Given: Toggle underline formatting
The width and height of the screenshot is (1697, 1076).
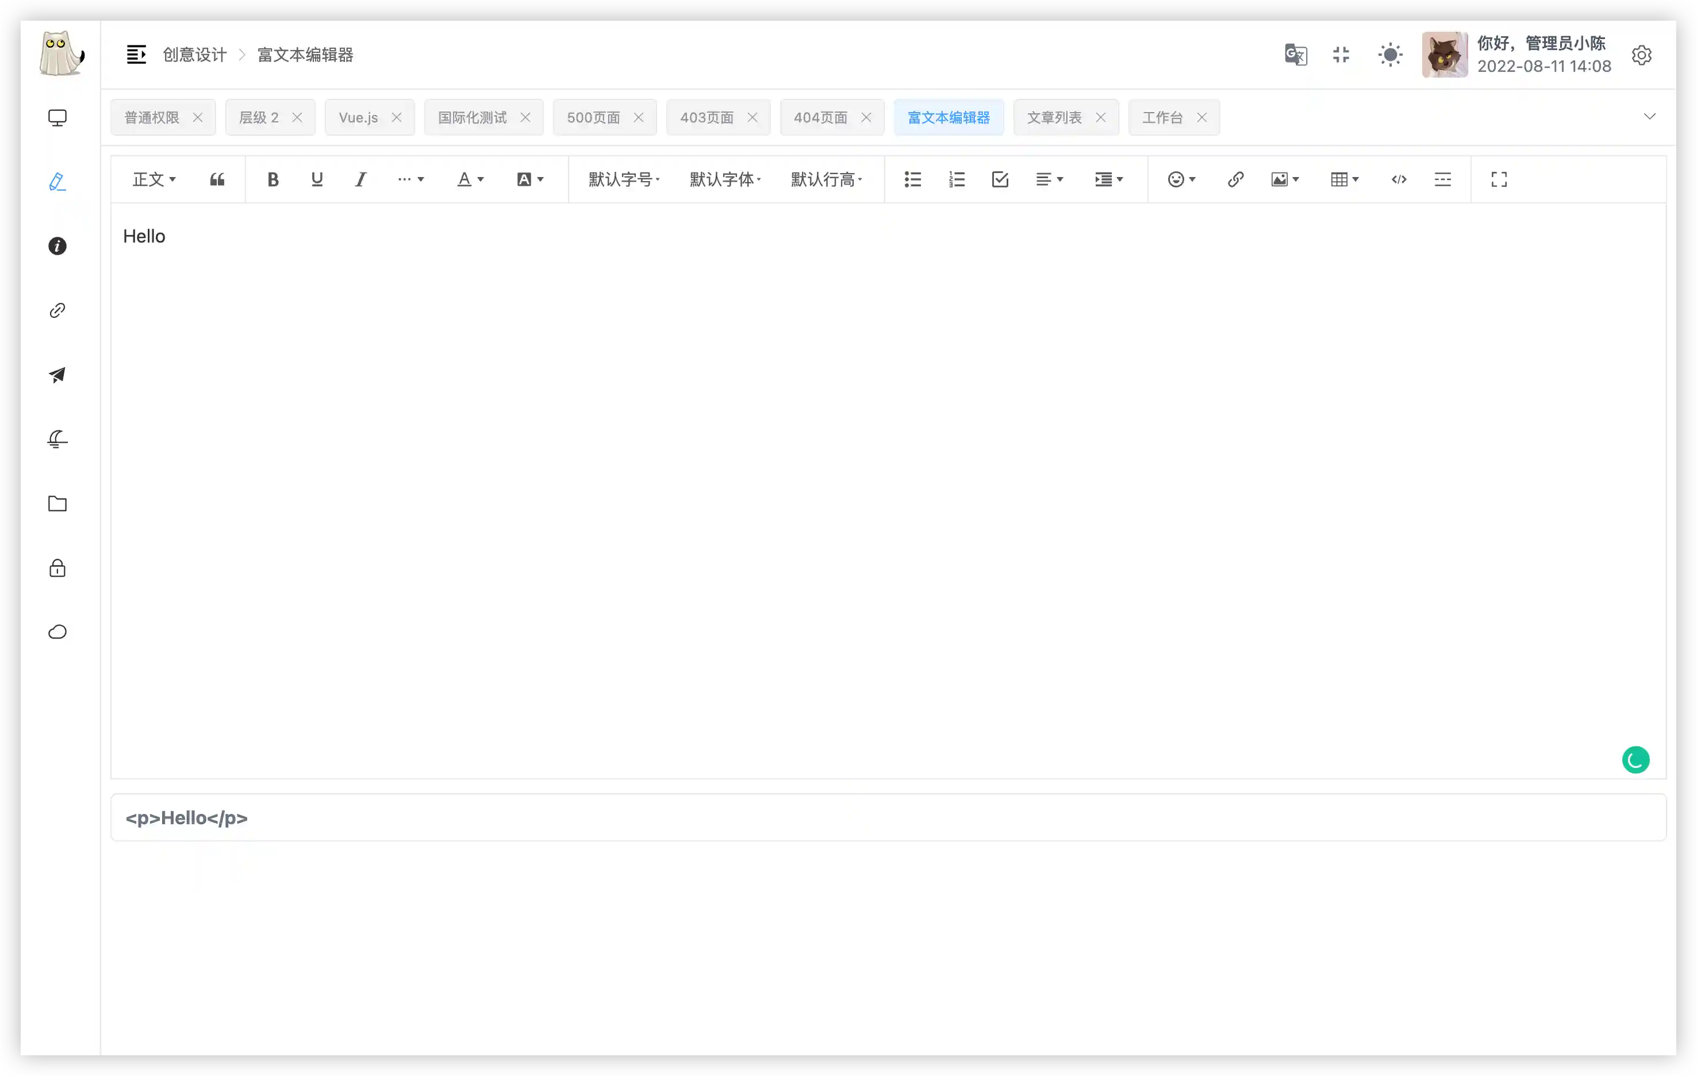Looking at the screenshot, I should [x=317, y=179].
